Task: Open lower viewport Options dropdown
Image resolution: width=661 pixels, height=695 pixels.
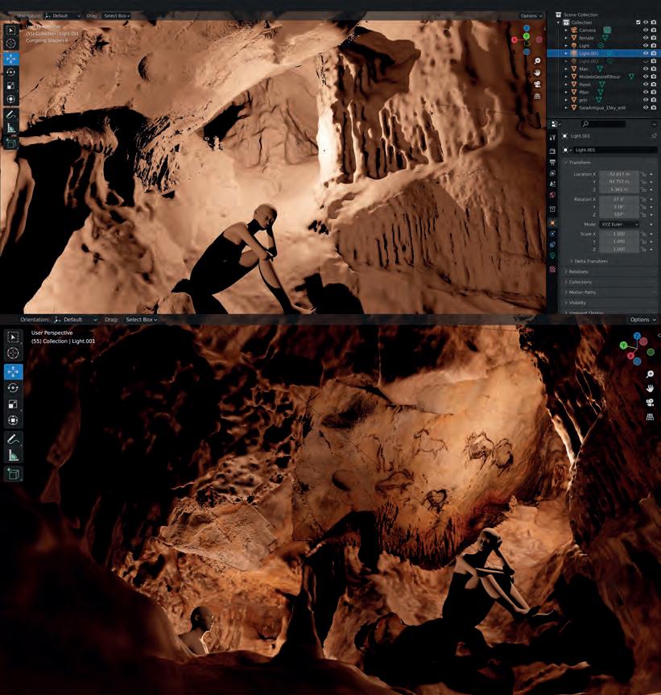Action: click(642, 320)
